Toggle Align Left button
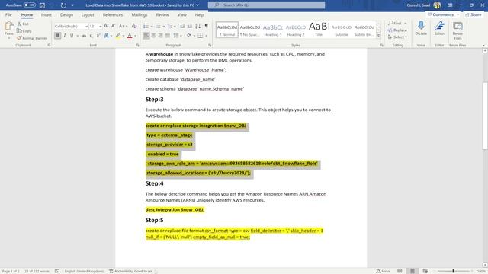The width and height of the screenshot is (488, 274). (146, 36)
